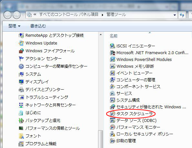The height and width of the screenshot is (148, 192).
Task: Click すべてのコントロール パネル項目 in the address bar
Action: 69,15
